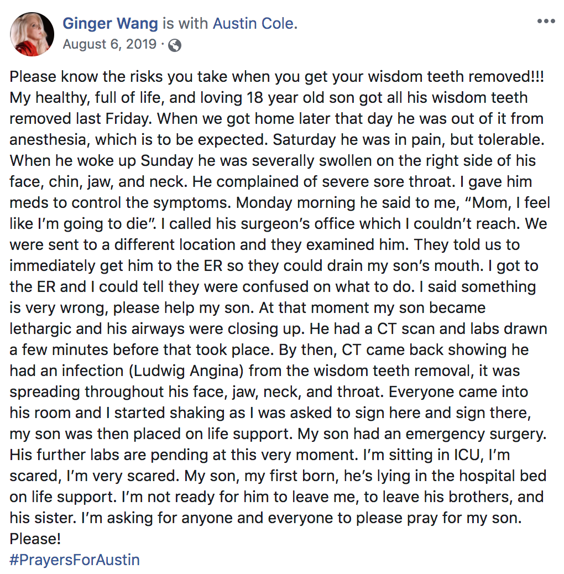Open the post options three-dot menu
This screenshot has width=564, height=574.
[x=545, y=22]
